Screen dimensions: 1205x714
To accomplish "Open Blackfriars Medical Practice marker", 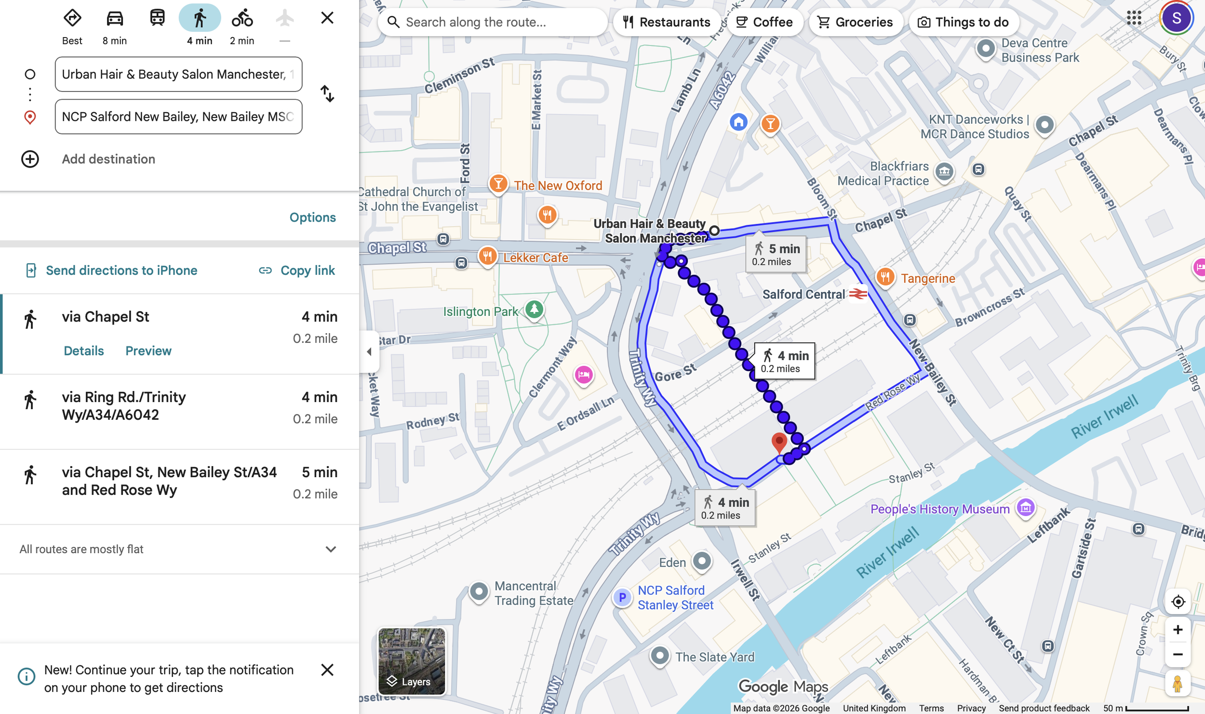I will click(944, 171).
